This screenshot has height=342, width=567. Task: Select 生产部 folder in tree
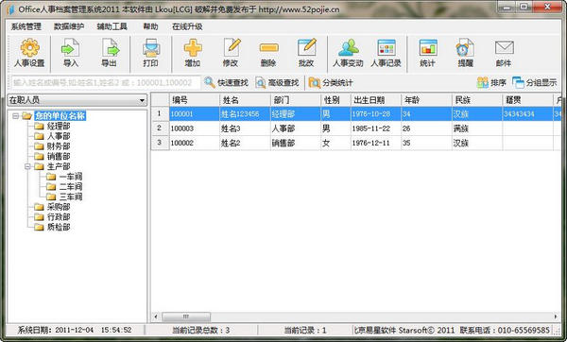pyautogui.click(x=59, y=166)
